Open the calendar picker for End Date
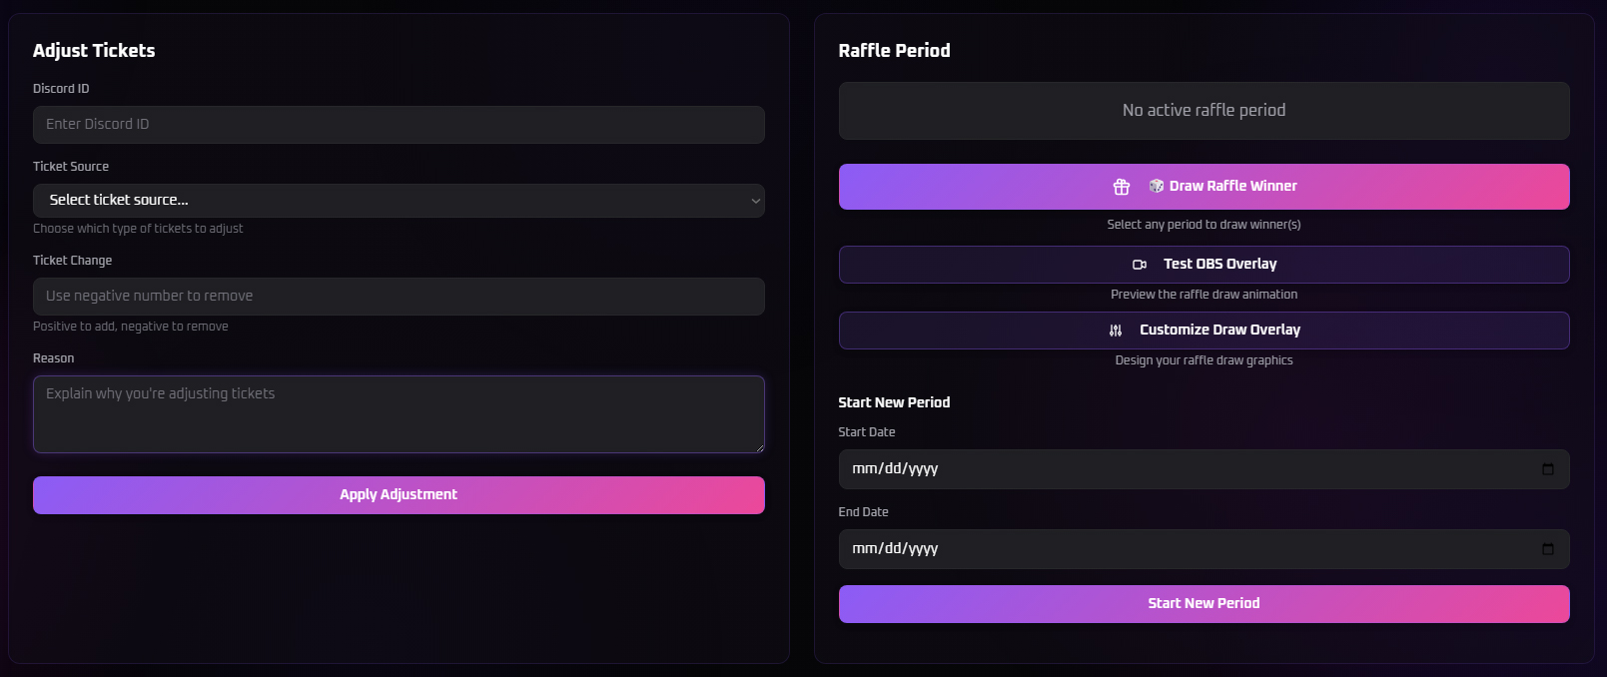 point(1550,548)
